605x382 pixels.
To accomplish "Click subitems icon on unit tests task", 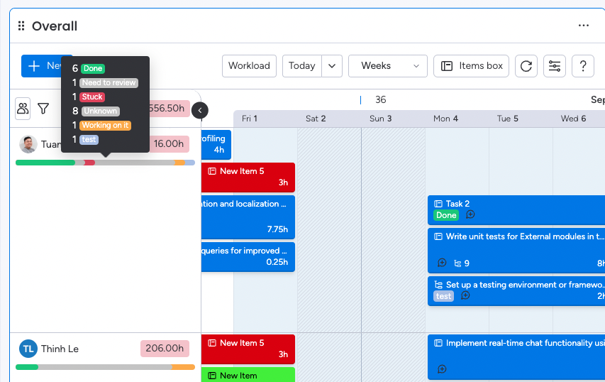I will point(457,263).
